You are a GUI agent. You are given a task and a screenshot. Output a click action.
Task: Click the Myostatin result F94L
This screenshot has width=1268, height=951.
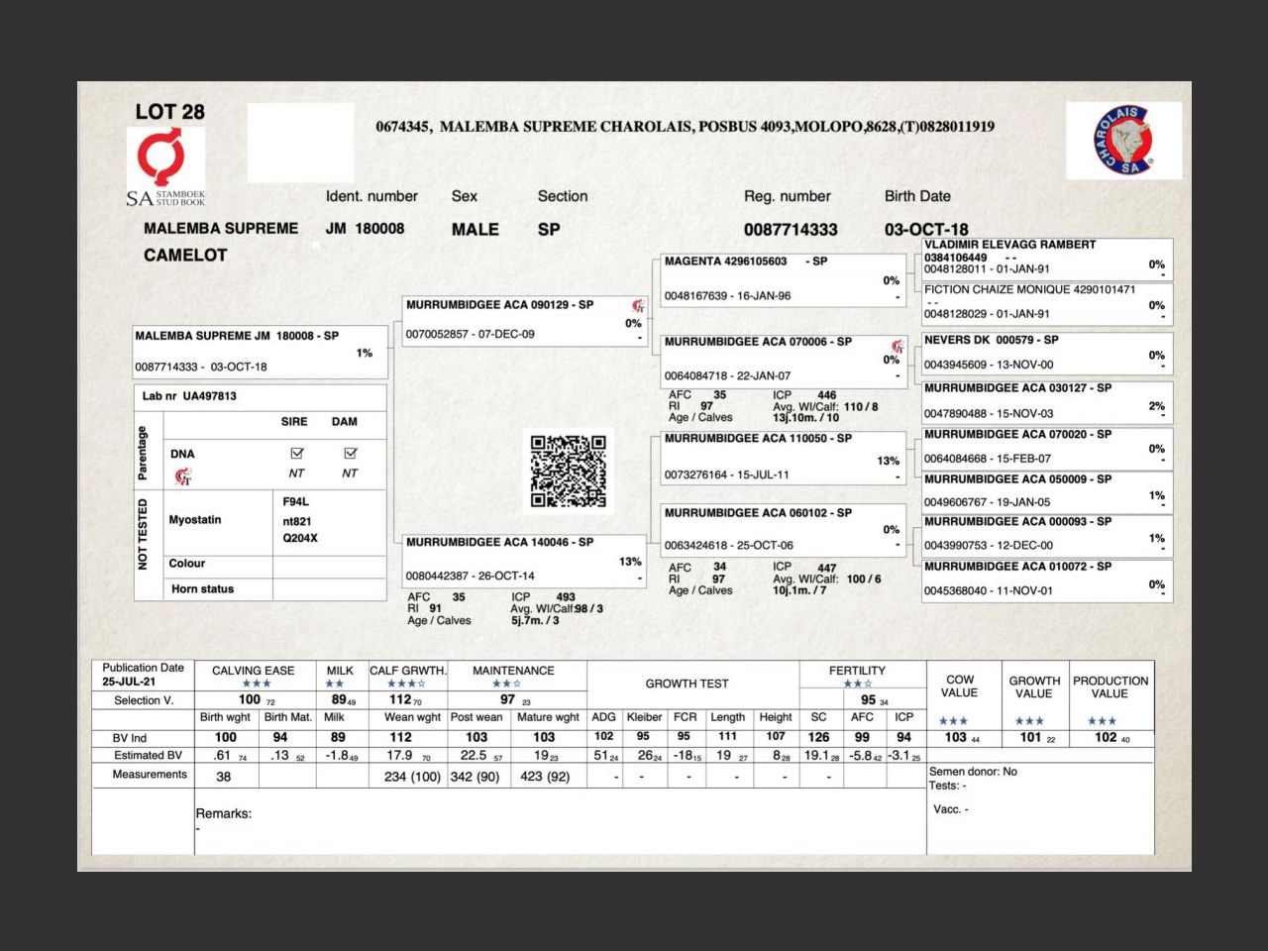(x=295, y=501)
